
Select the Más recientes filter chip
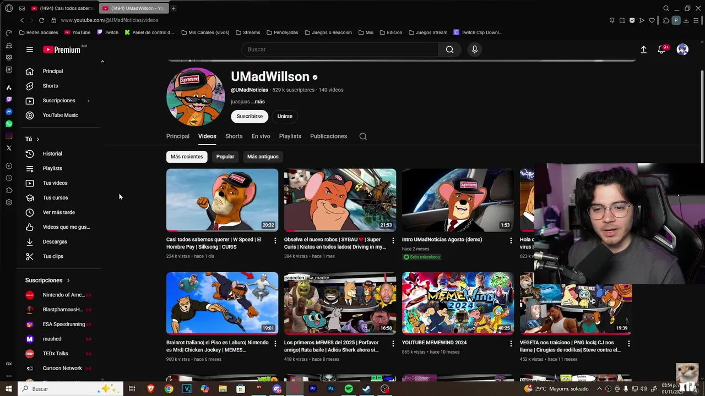187,157
